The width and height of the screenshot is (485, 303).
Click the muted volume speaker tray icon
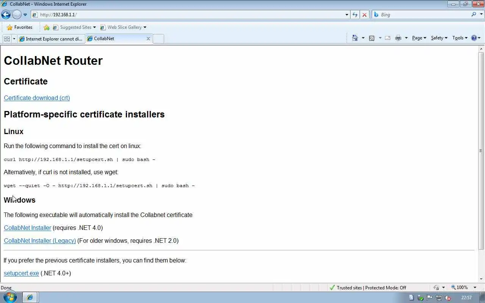pos(448,298)
